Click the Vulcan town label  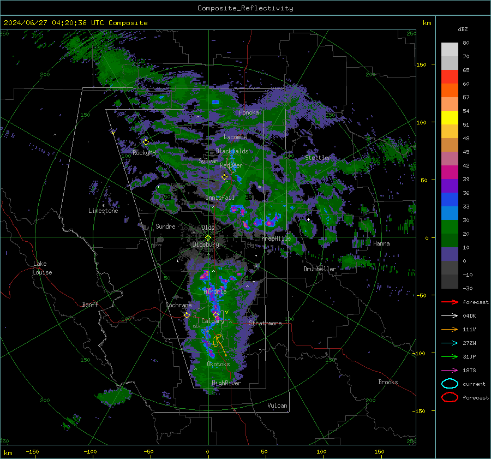click(x=277, y=406)
